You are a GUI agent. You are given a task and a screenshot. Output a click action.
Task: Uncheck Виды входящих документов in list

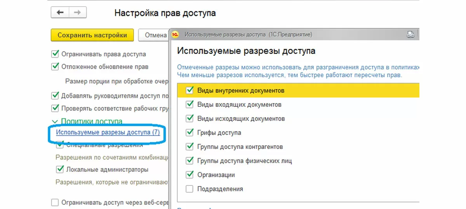190,105
